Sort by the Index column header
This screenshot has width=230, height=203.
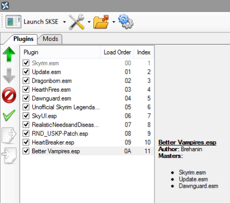tap(144, 52)
